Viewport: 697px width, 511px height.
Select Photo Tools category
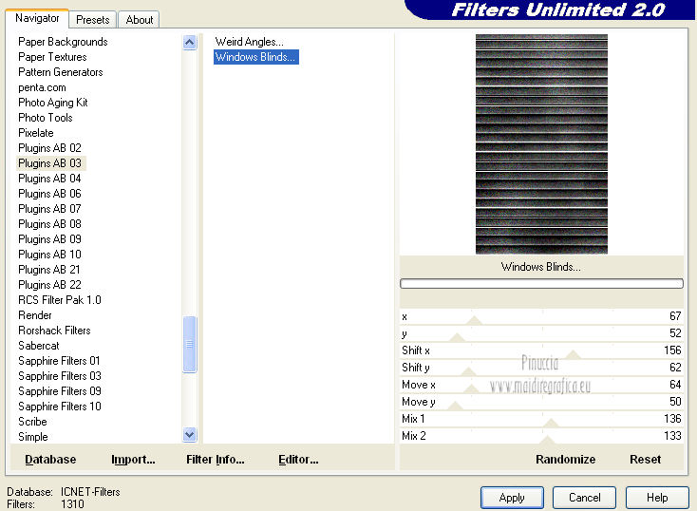tap(46, 118)
